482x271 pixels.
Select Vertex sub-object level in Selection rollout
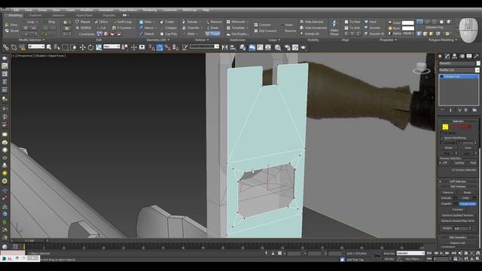pyautogui.click(x=445, y=127)
